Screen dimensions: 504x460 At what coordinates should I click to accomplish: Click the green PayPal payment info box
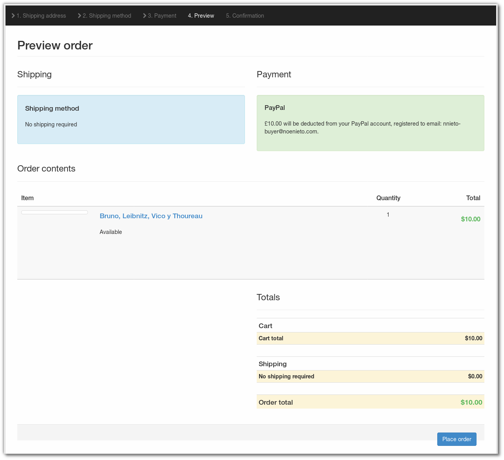coord(370,123)
